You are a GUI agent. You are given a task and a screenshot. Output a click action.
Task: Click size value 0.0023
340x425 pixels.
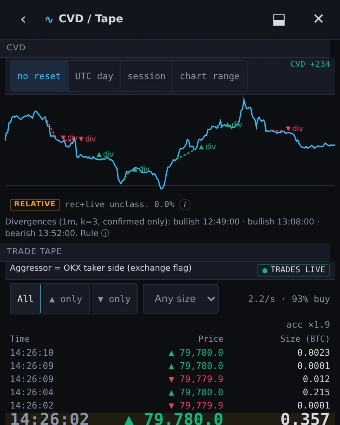[314, 353]
